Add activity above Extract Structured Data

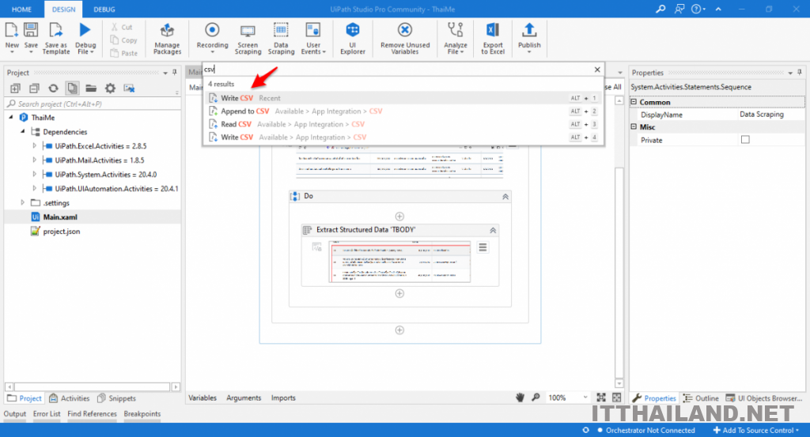coord(399,217)
